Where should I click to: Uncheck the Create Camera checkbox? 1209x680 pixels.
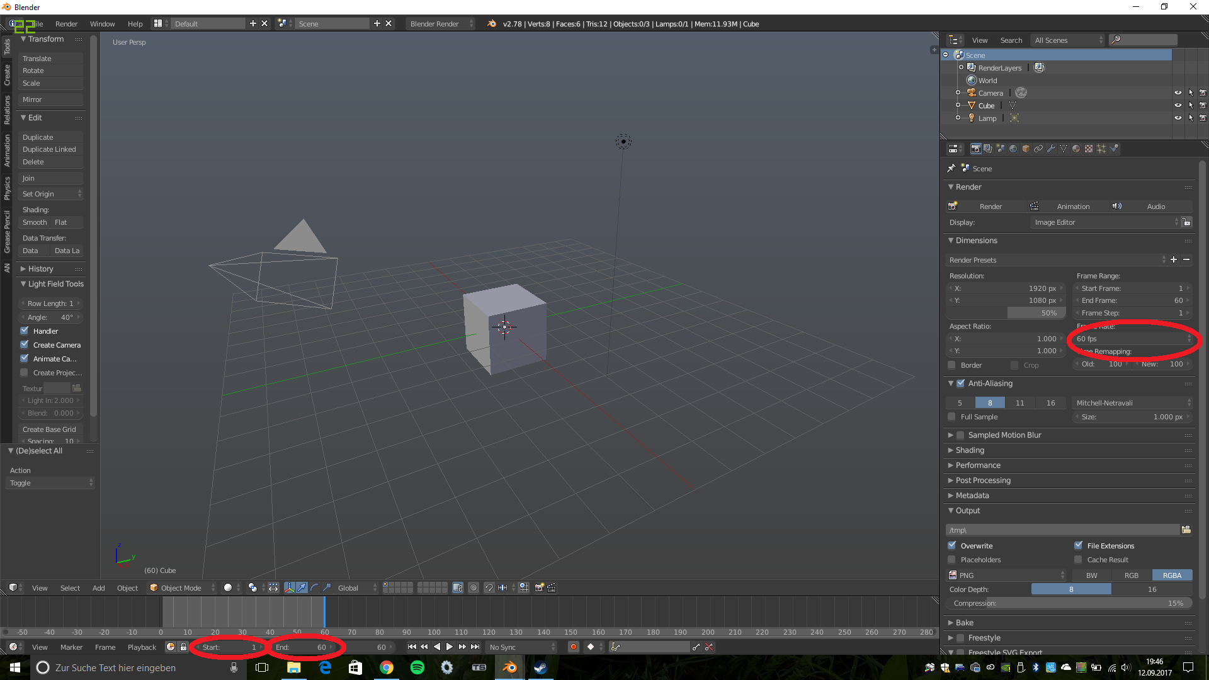(x=25, y=344)
